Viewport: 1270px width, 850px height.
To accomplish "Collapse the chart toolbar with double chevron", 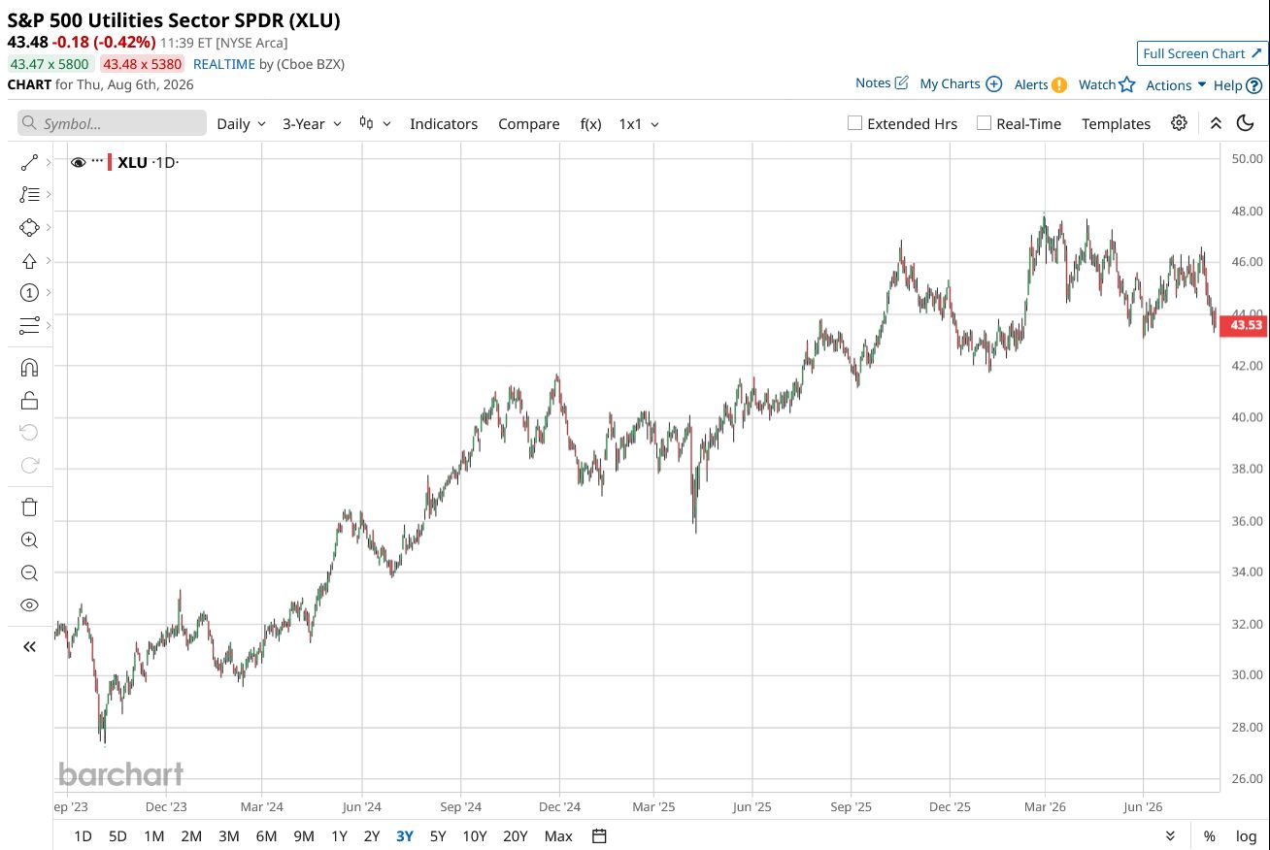I will click(1216, 123).
